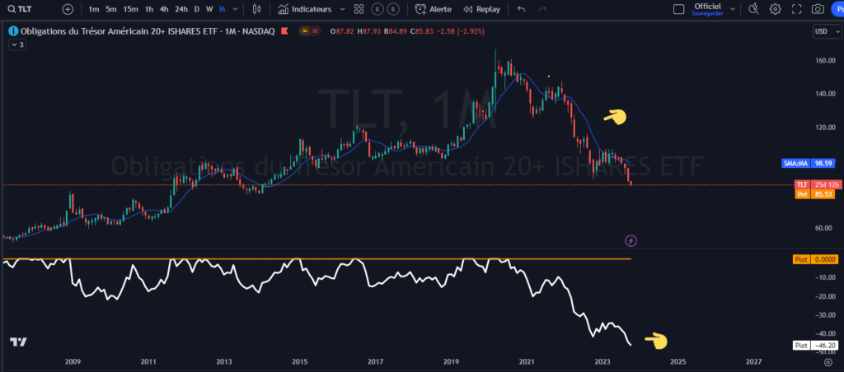Open the layout setup square icon
The image size is (844, 372).
click(679, 9)
